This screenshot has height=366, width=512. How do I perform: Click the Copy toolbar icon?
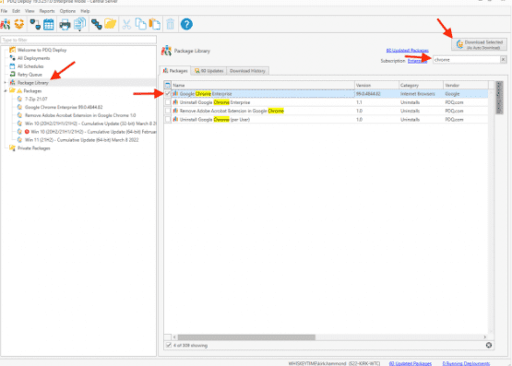[x=140, y=24]
